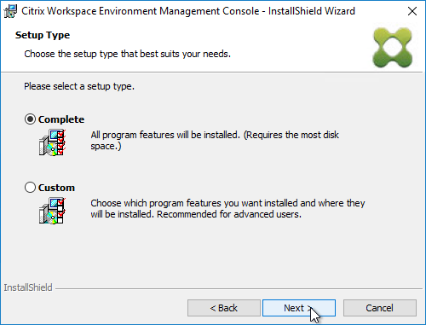
Task: Click the InstallShield label at bottom left
Action: point(28,287)
